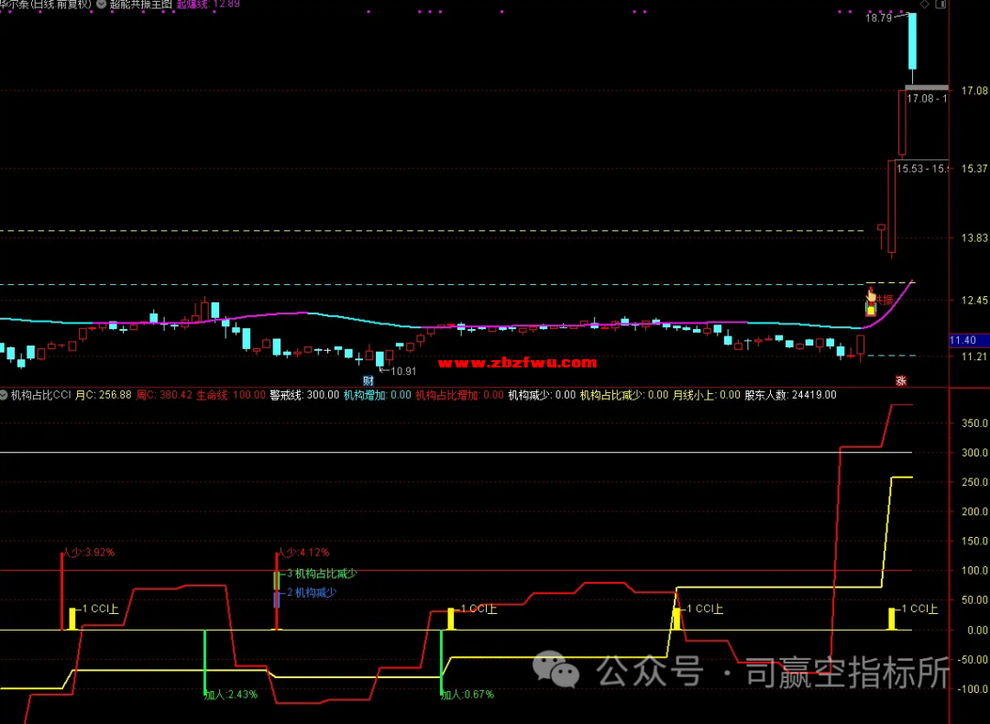Click the 周C: 380.42 readout

pyautogui.click(x=164, y=395)
